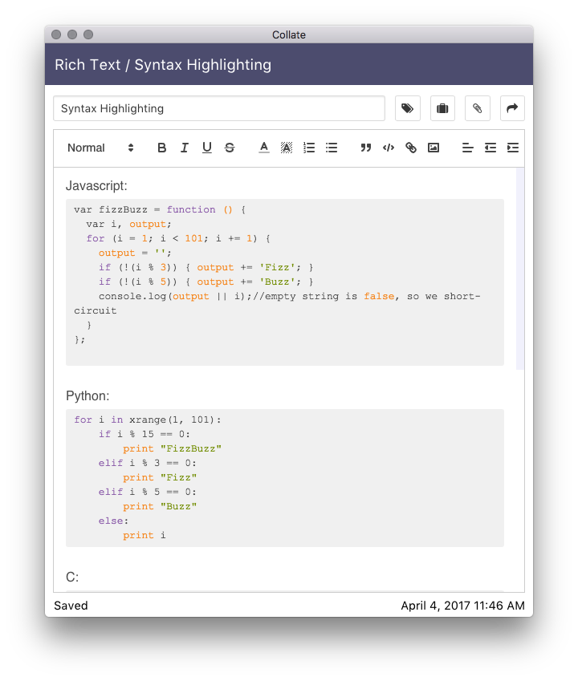Click the 'print i' code line
Viewport: 578px width, 681px height.
[x=144, y=536]
